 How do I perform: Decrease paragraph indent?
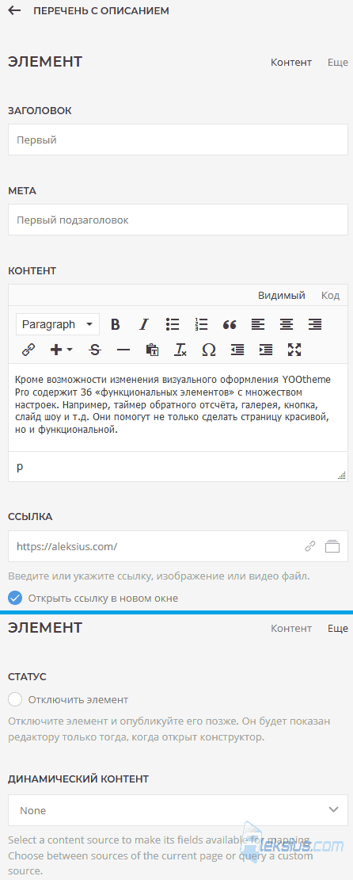pos(237,350)
